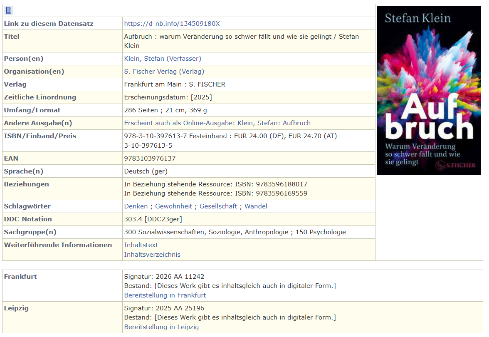Viewport: 489px width, 337px height.
Task: Open the d-nb.info/134509180X record link
Action: [172, 24]
